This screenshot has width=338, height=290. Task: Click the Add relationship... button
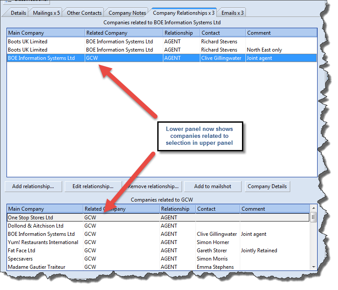[33, 186]
